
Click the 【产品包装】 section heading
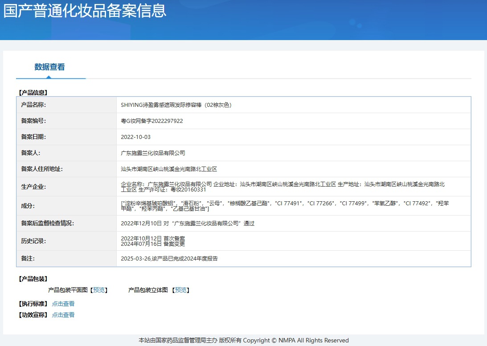33,279
